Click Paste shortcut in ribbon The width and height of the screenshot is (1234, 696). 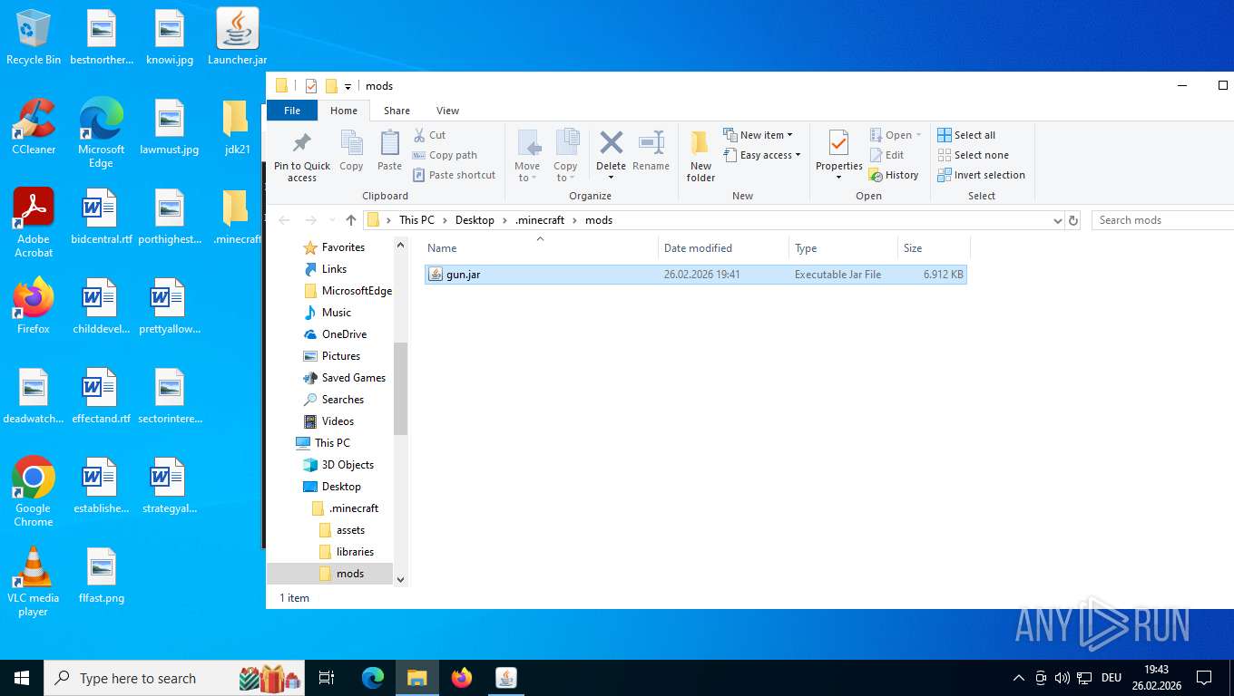coord(455,175)
